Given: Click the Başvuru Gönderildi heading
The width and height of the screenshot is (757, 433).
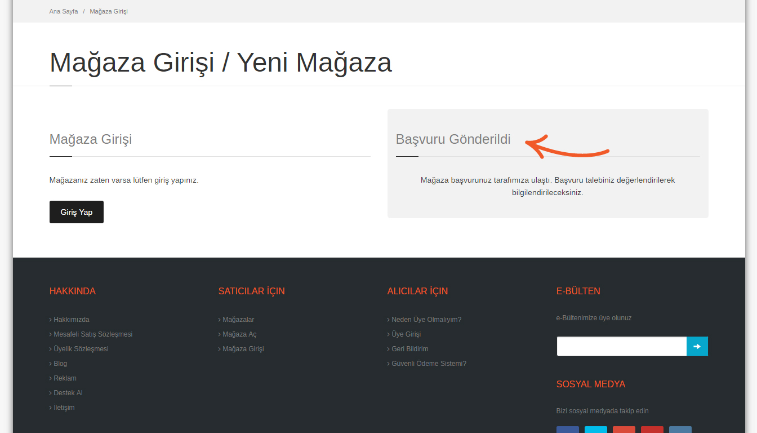Looking at the screenshot, I should coord(453,139).
